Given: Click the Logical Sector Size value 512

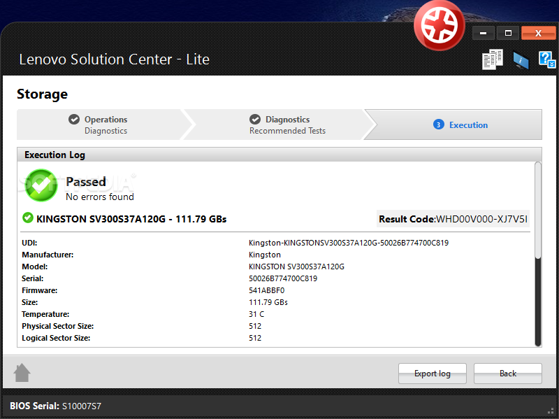Looking at the screenshot, I should coord(255,338).
